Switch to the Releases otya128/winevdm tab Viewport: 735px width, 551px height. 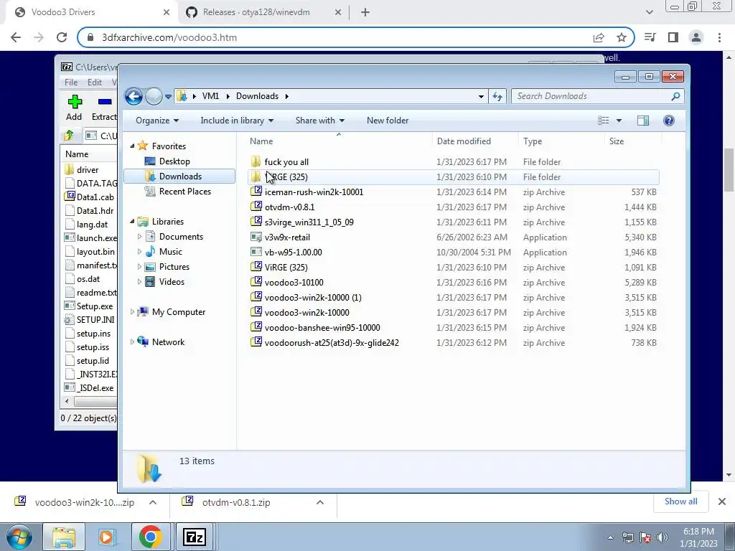(x=263, y=12)
